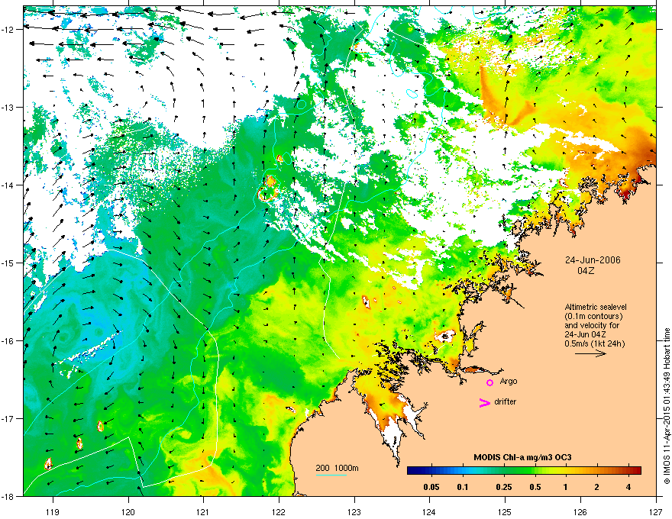Click the 04Z time label under date
The height and width of the screenshot is (519, 672).
click(586, 271)
